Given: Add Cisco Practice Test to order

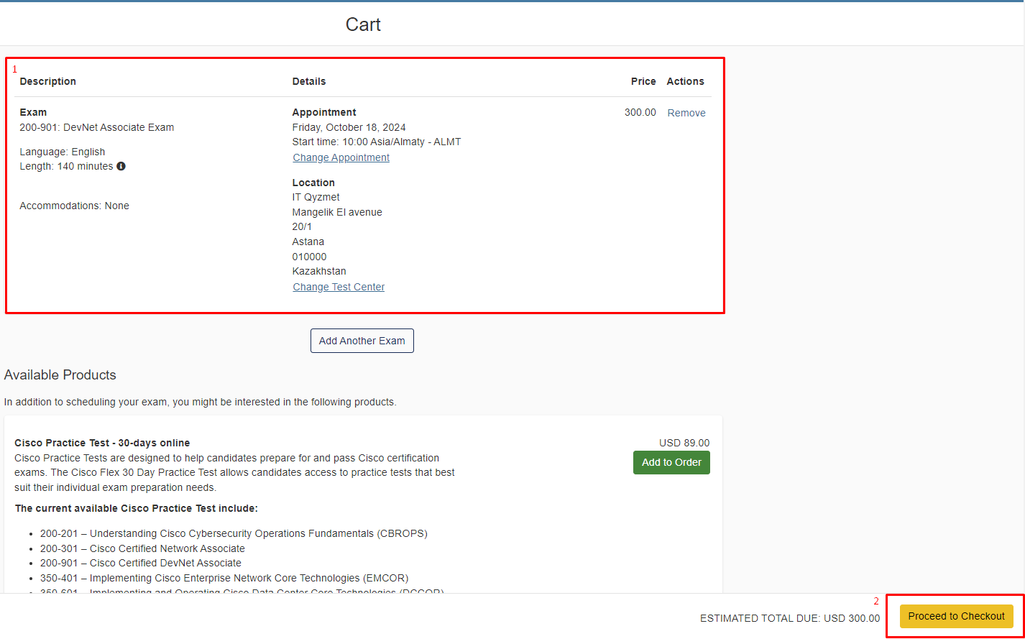Looking at the screenshot, I should point(671,462).
